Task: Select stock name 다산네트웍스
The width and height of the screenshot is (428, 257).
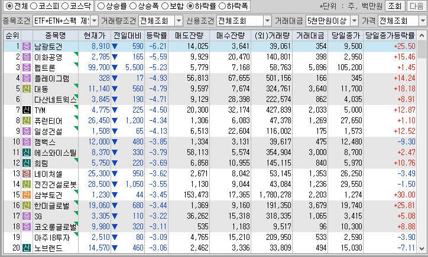Action: (56, 100)
